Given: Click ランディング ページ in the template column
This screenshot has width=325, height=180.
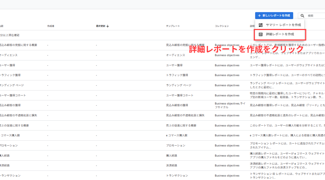Looking at the screenshot, I should tap(179, 85).
